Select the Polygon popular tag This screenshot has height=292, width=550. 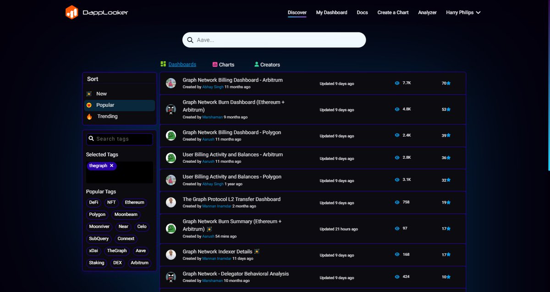click(97, 215)
